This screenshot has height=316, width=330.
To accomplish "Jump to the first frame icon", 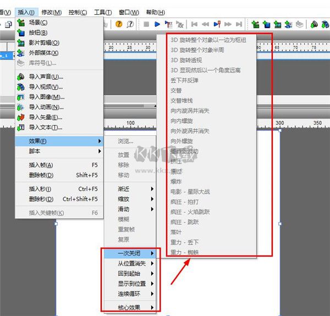I will tap(194, 24).
